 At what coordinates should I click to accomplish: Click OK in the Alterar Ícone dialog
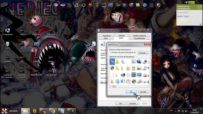coord(131,92)
